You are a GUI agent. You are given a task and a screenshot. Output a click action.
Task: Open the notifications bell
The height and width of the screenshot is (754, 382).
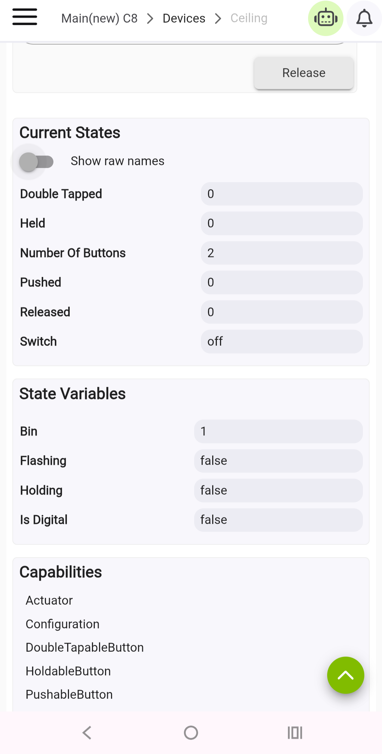click(364, 18)
